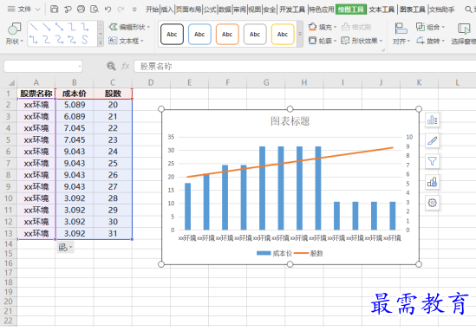Open the chart style brush icon

coord(432,140)
